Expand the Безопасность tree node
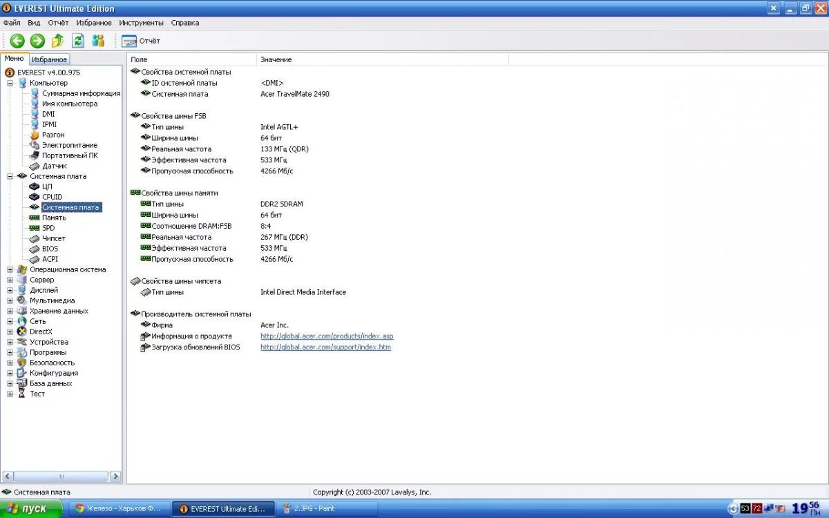 [x=10, y=363]
